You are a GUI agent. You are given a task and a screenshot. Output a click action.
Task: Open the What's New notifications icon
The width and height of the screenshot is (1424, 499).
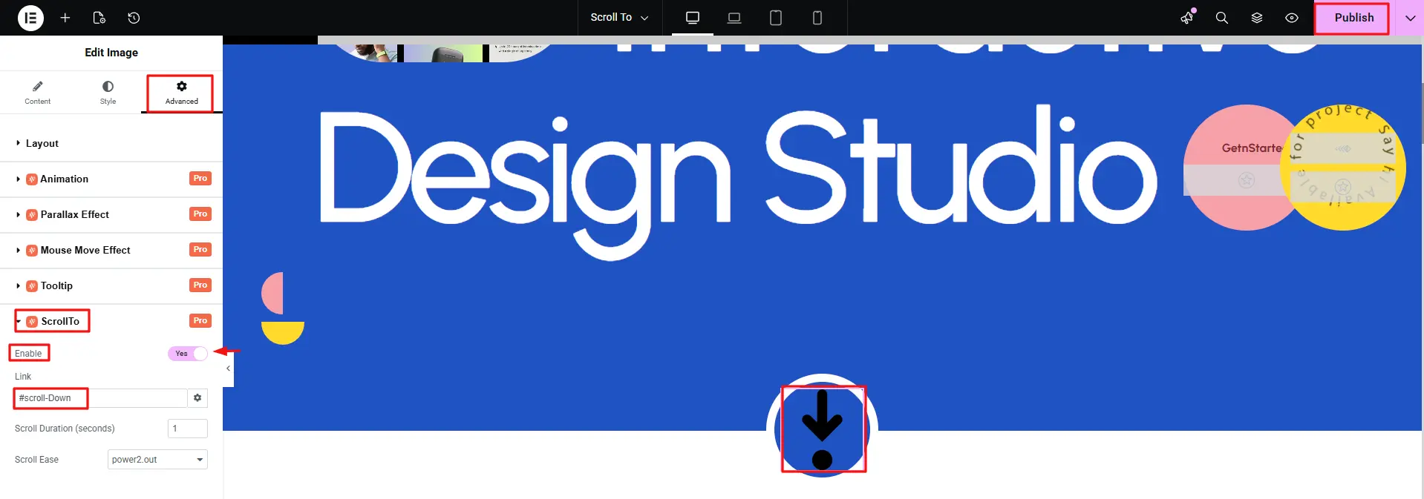tap(1187, 18)
